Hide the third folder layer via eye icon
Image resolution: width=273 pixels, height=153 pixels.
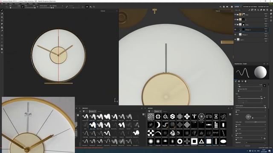[x=235, y=25]
